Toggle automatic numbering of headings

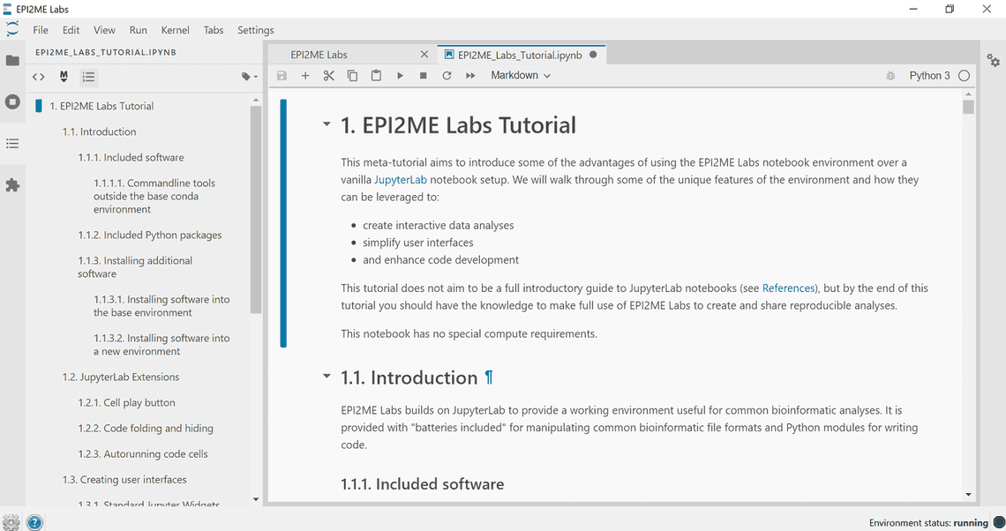[88, 77]
